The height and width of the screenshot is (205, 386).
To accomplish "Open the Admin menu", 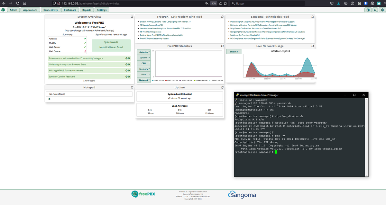I will (x=13, y=10).
